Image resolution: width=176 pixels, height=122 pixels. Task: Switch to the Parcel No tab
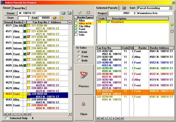(18, 8)
